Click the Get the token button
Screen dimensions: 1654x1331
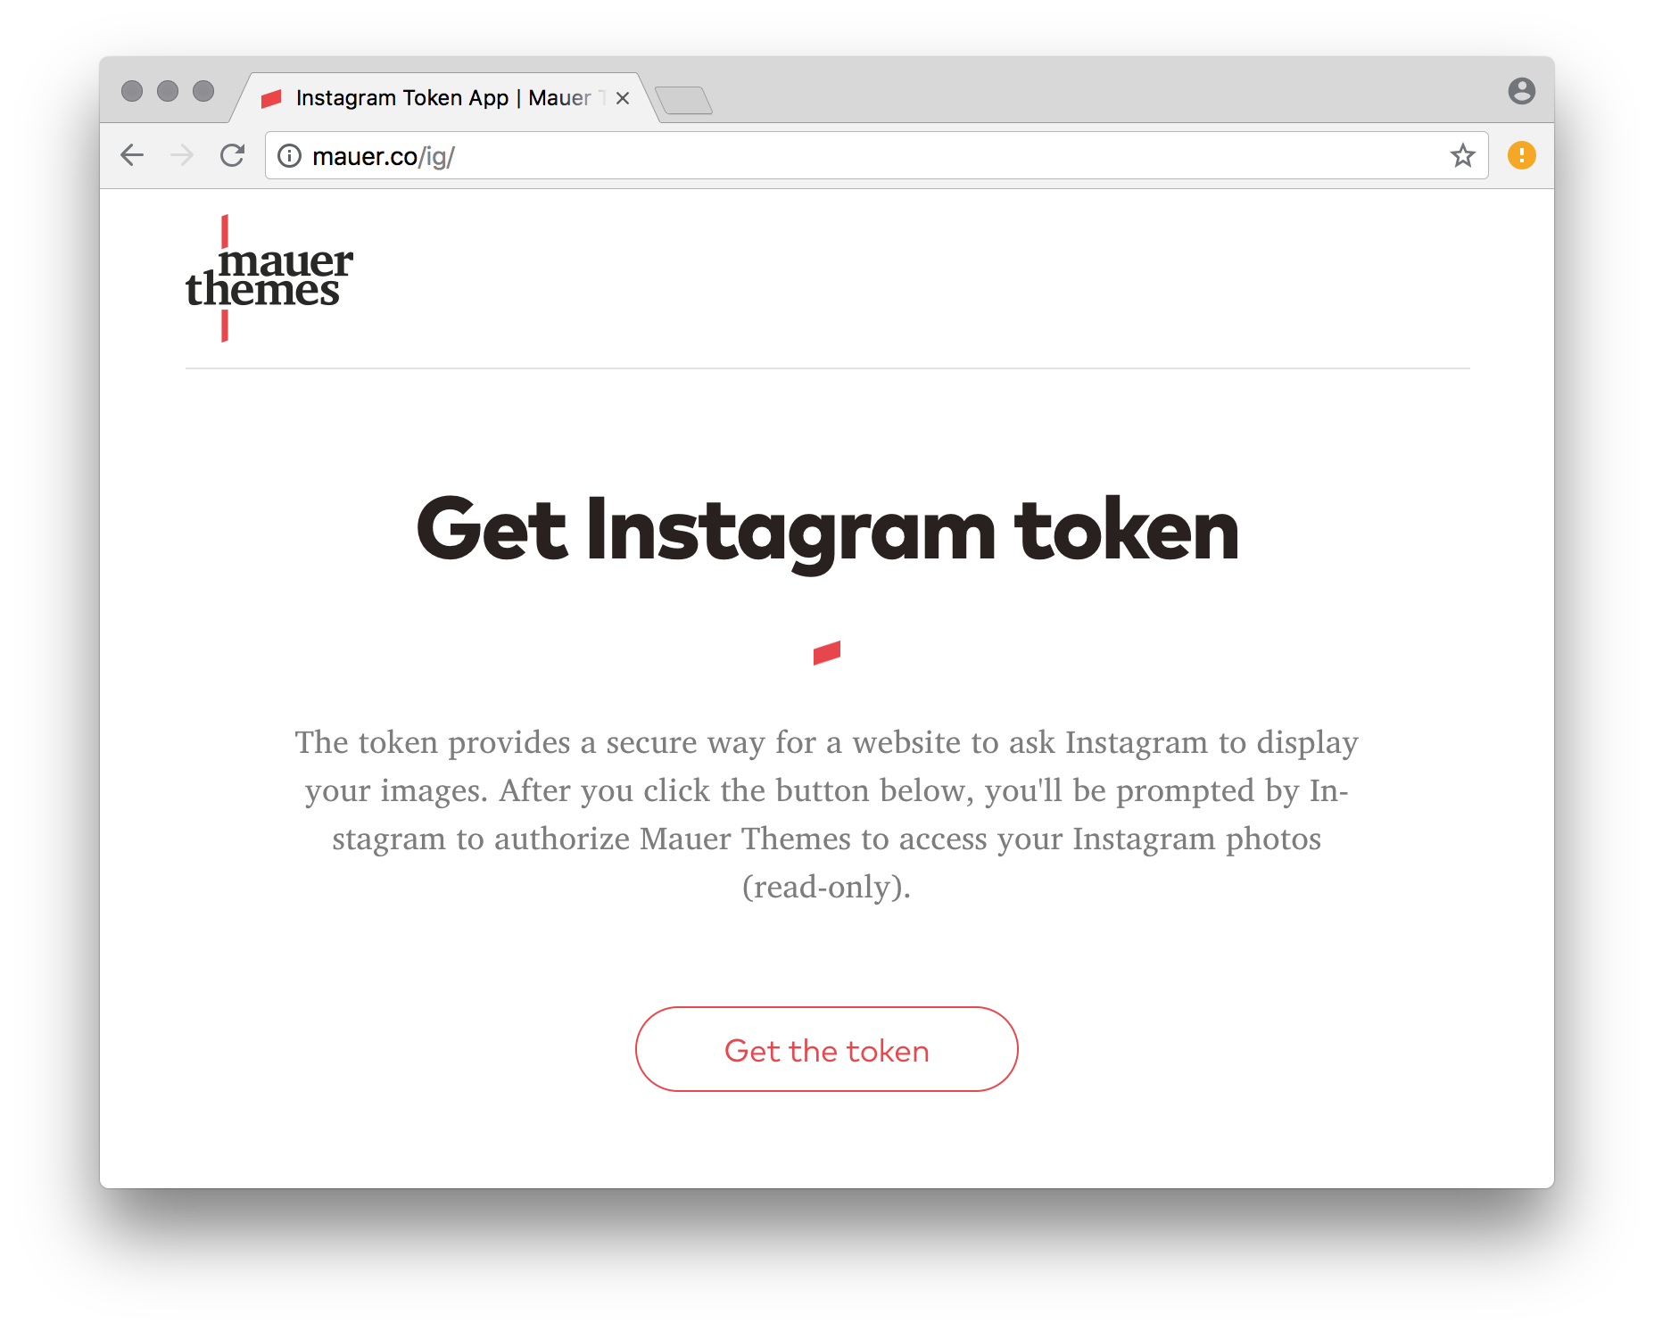point(827,1049)
